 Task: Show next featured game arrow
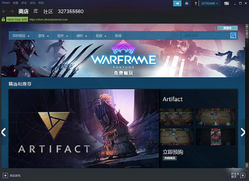coord(242,132)
